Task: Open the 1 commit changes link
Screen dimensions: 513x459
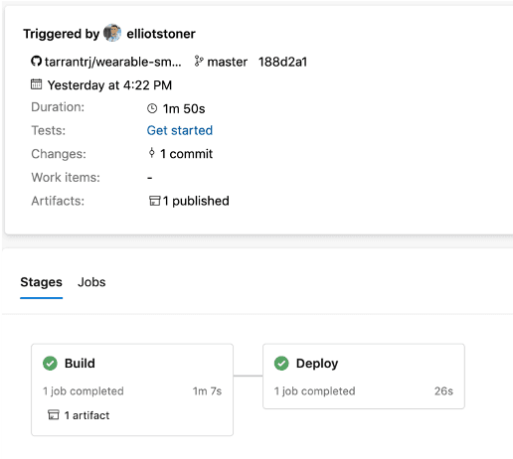Action: tap(186, 154)
